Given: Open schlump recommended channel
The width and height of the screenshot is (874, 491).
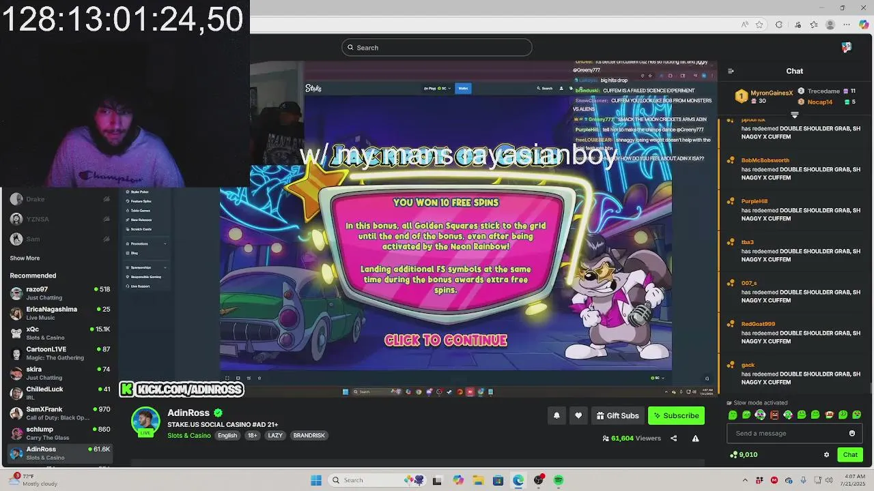Looking at the screenshot, I should [x=60, y=433].
